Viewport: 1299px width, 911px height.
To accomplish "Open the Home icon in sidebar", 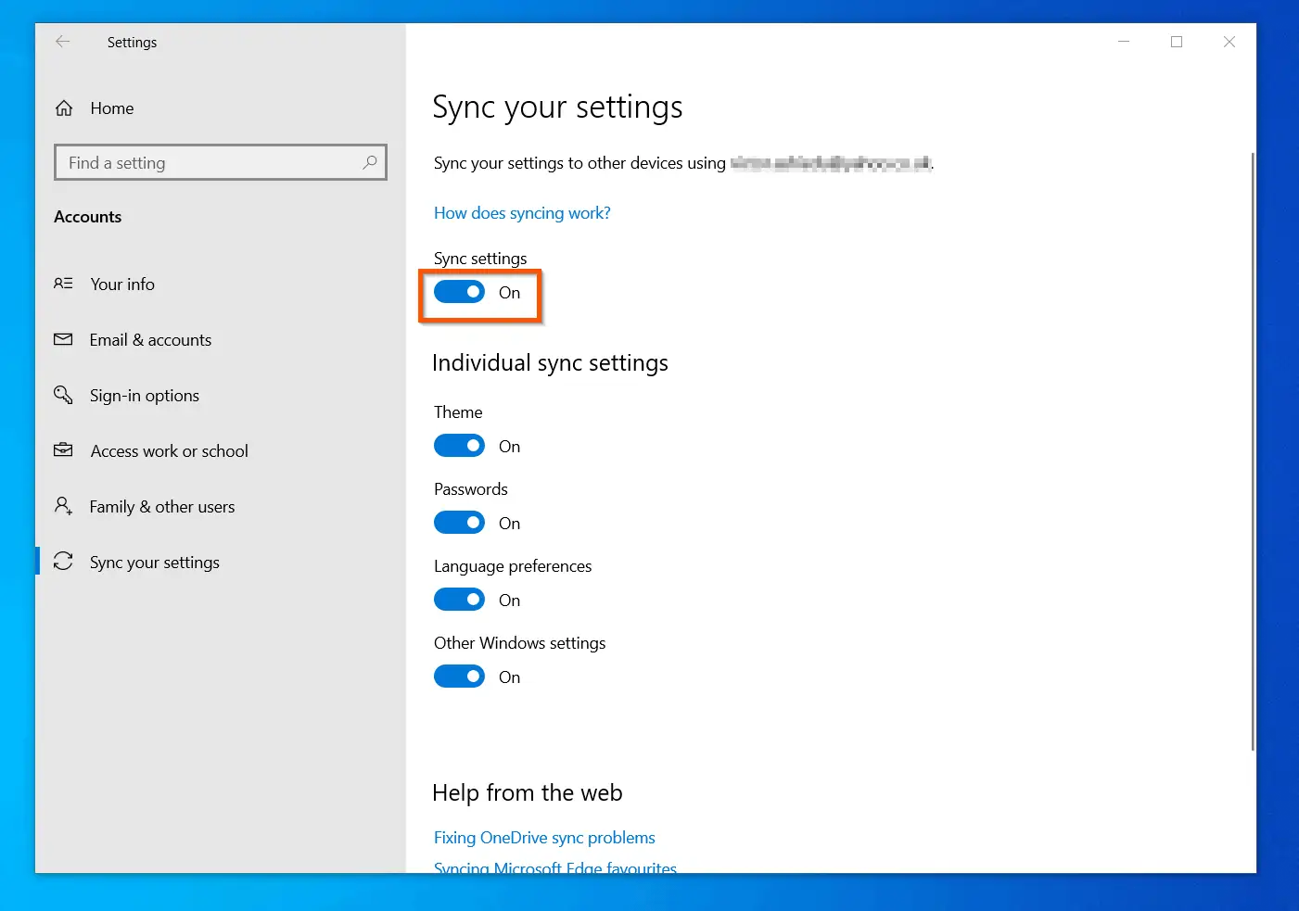I will click(64, 108).
